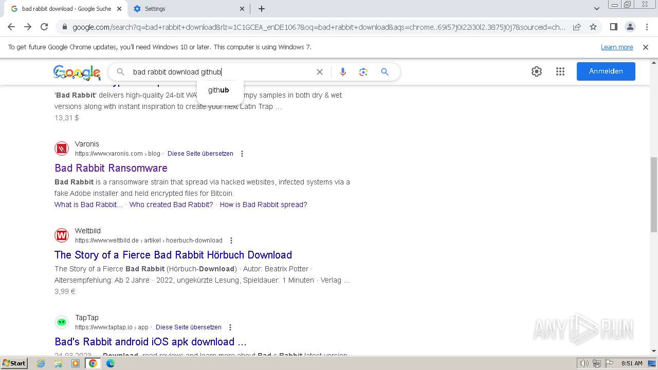
Task: Click the Anmelden sign-in button
Action: point(606,71)
